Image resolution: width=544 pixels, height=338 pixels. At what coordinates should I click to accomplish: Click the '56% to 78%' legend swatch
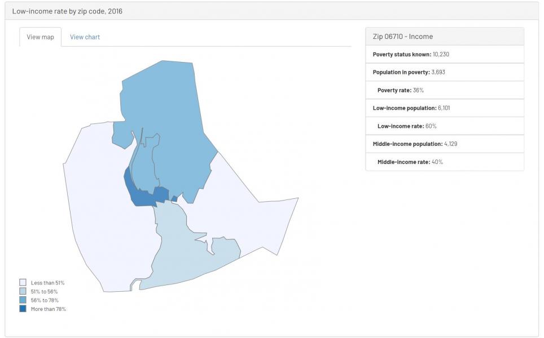point(23,300)
